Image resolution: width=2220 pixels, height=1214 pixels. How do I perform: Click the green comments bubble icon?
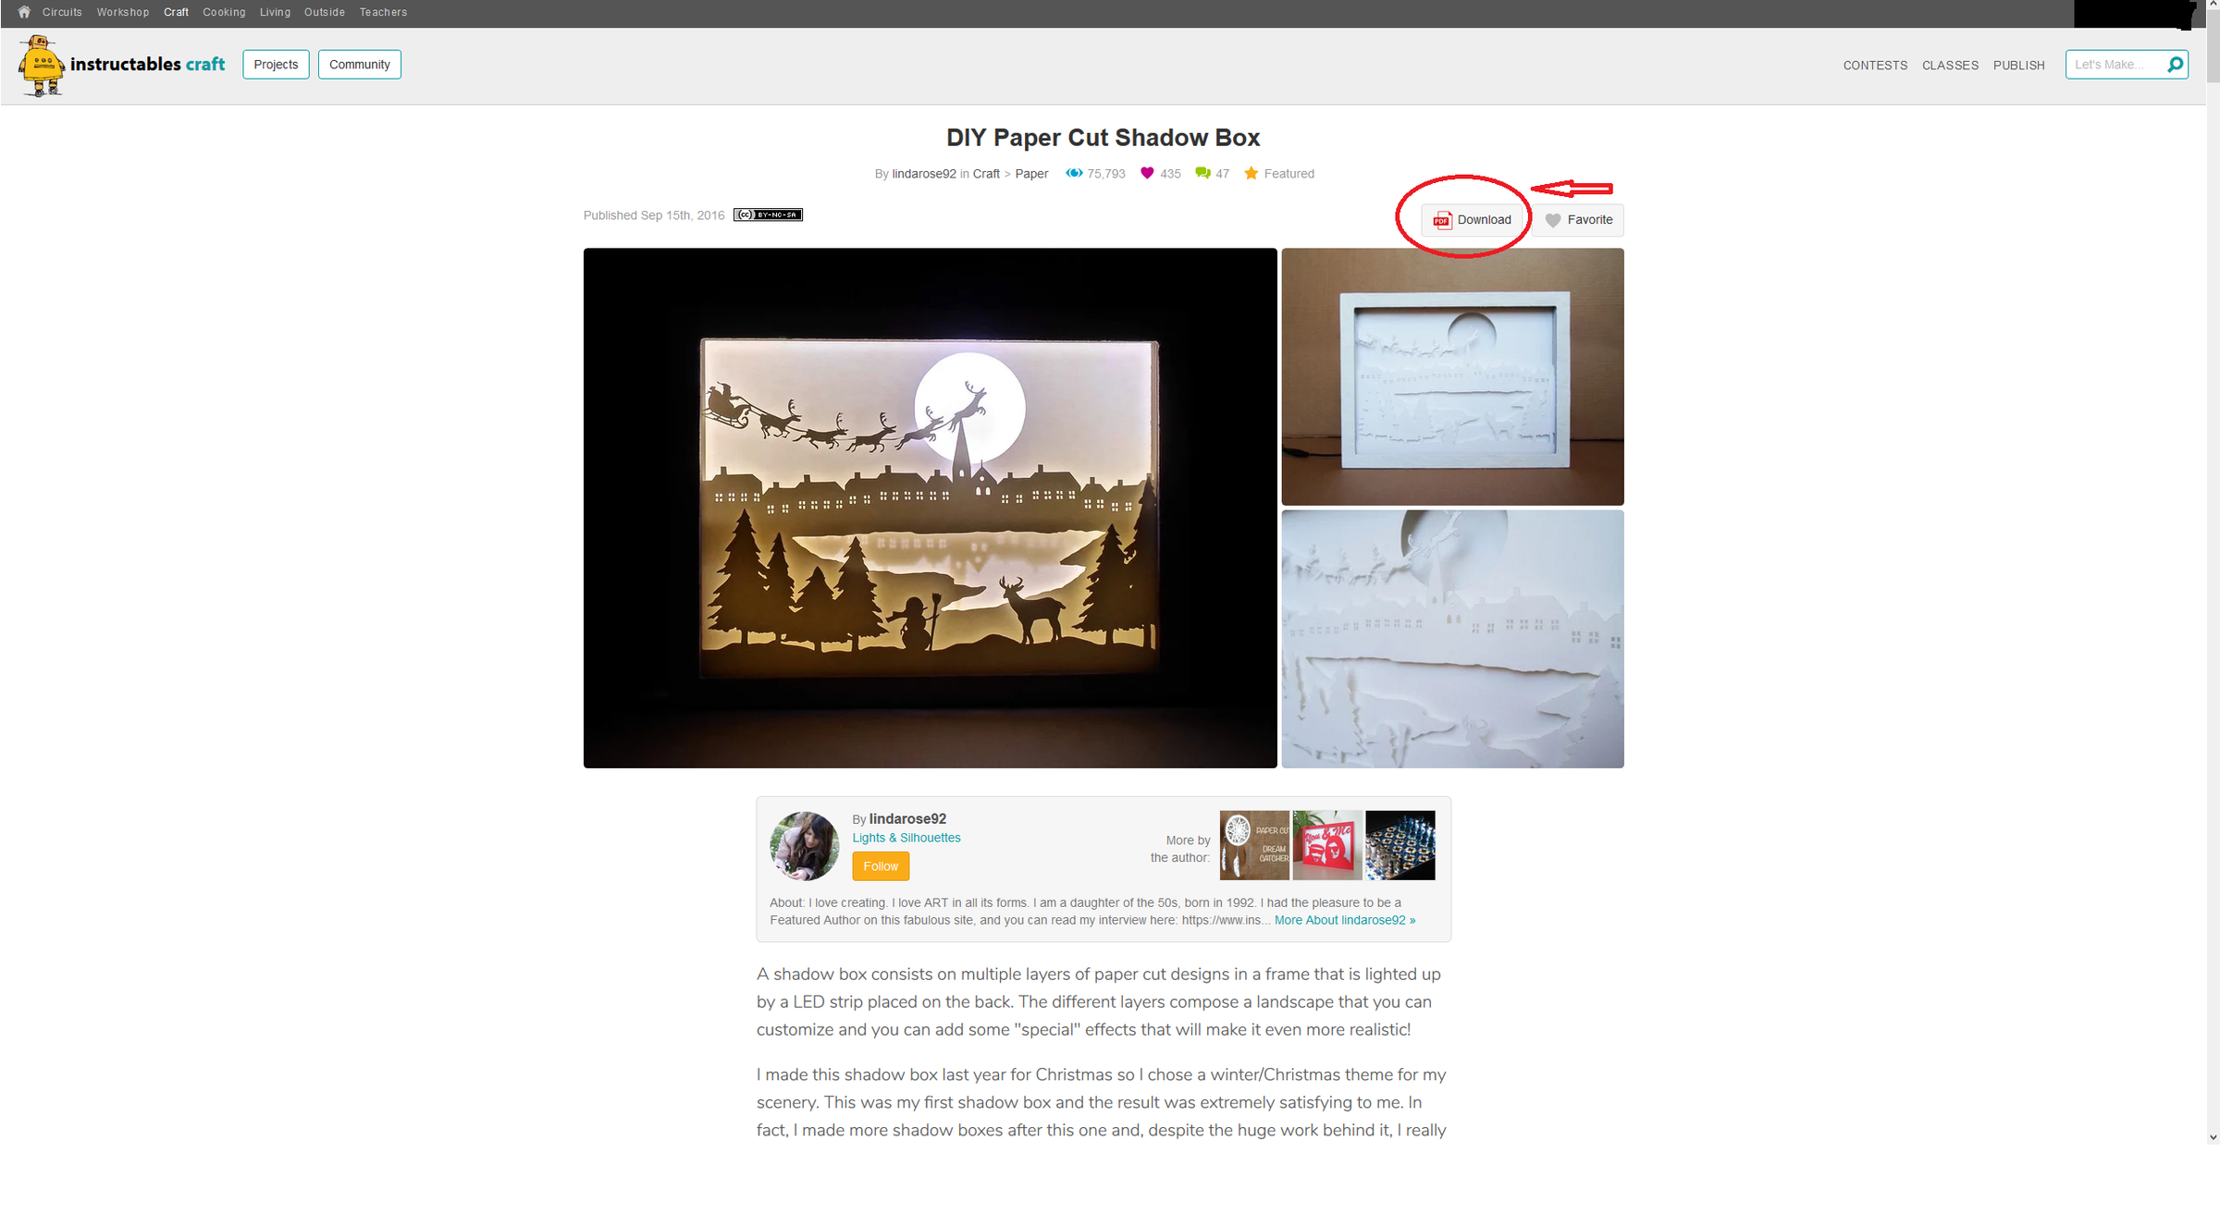(1202, 173)
